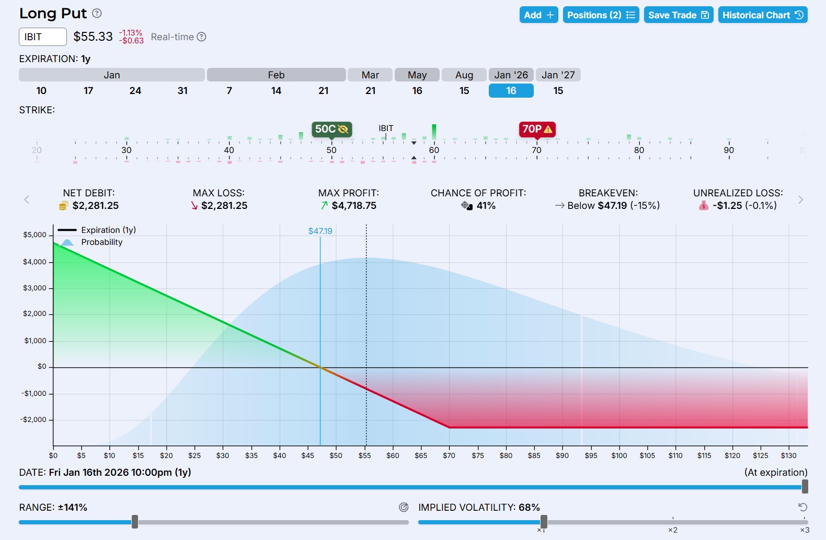826x540 pixels.
Task: Click the money bag icon beside Unrealized Loss
Action: [x=704, y=206]
